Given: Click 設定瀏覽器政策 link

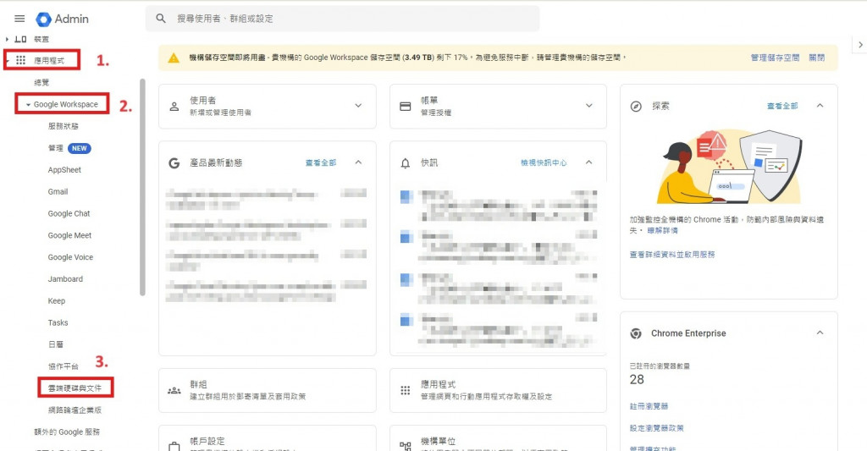Looking at the screenshot, I should coord(656,428).
